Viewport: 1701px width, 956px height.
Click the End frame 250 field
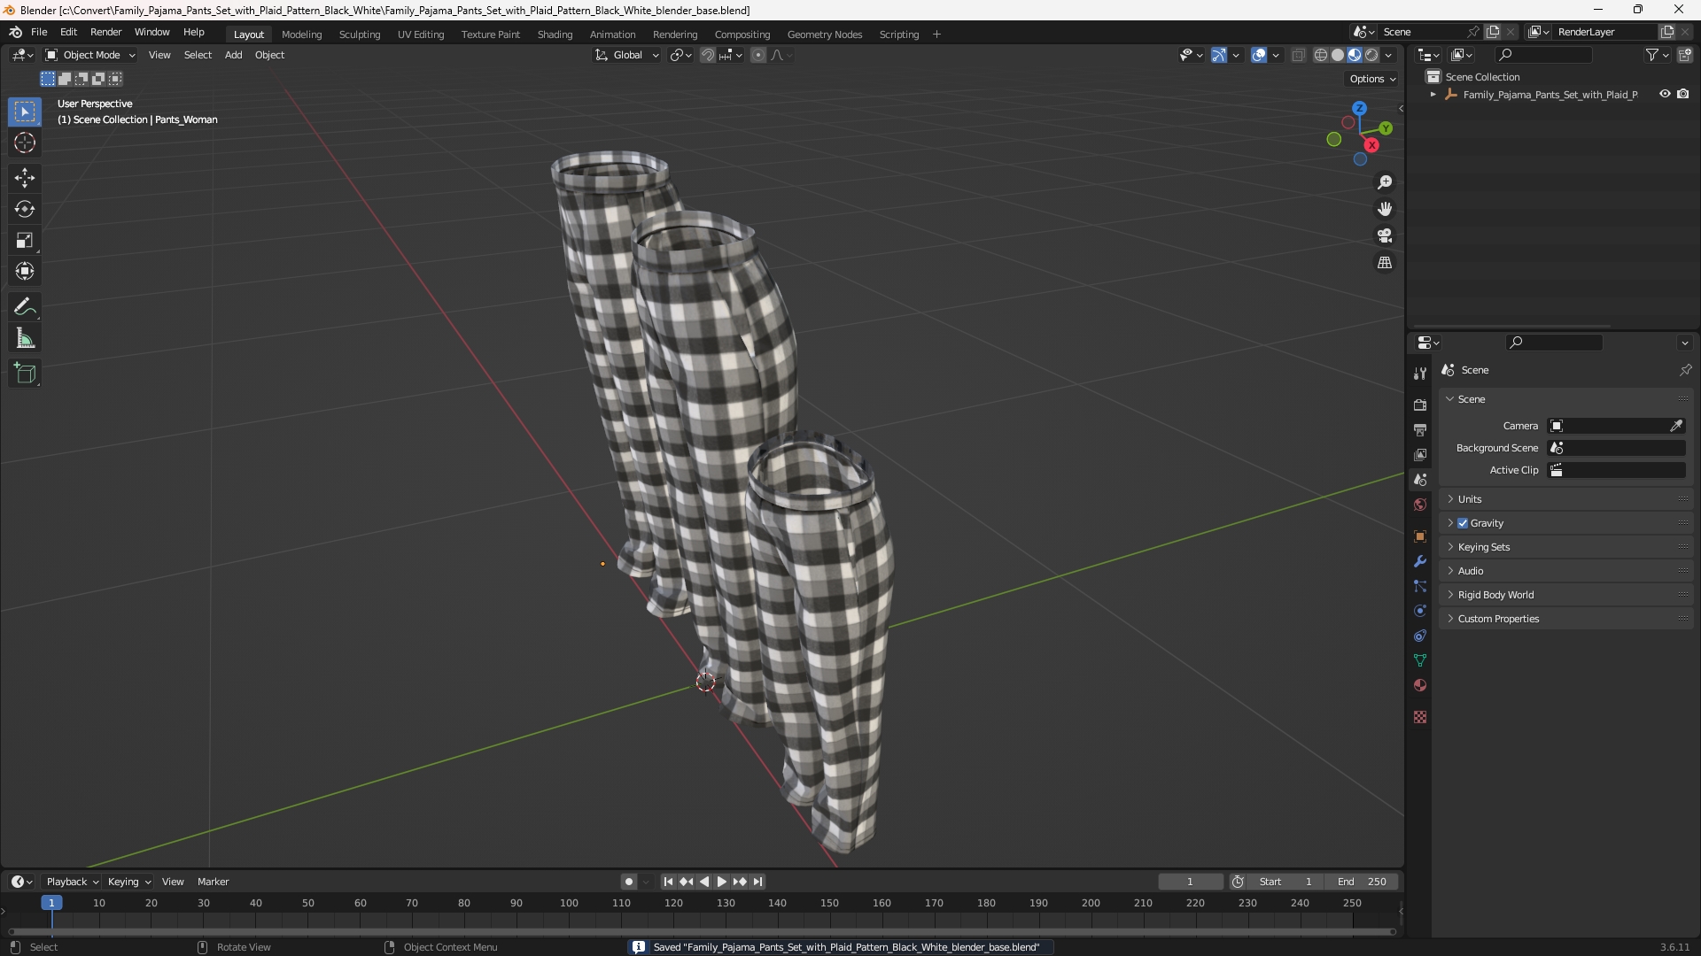point(1362,882)
